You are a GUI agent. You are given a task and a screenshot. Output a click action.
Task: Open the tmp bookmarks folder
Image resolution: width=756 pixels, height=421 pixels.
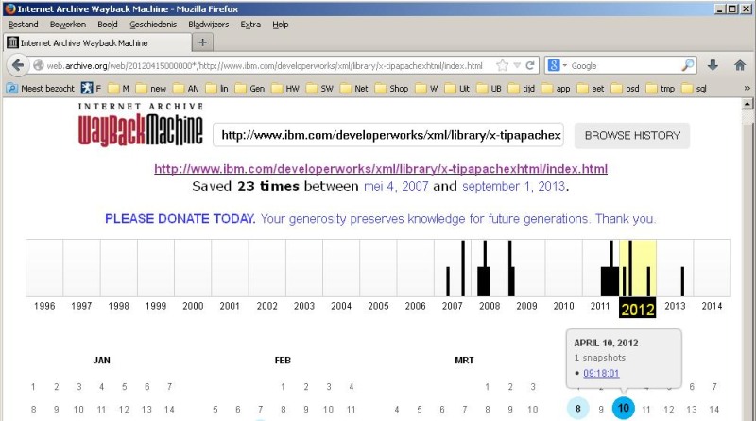click(x=661, y=88)
